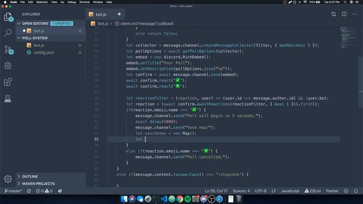The image size is (363, 204).
Task: Open the notifications bell in the status bar
Action: pyautogui.click(x=356, y=191)
